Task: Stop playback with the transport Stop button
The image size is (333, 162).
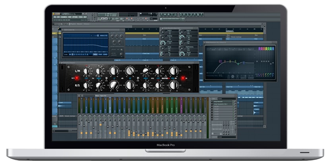Action: pos(106,19)
